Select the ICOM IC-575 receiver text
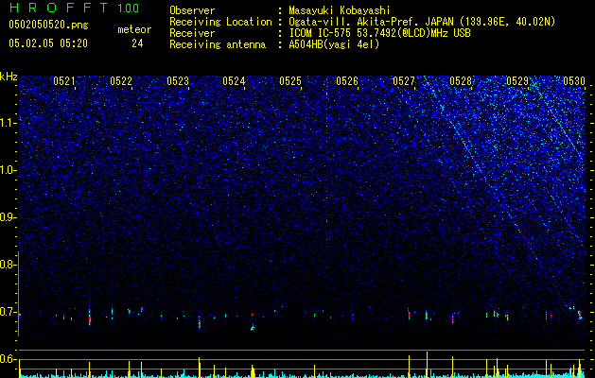Screen dimensions: 595x378 tap(379, 33)
